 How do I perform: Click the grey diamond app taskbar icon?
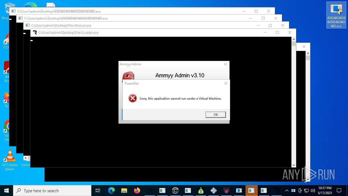coord(213,191)
